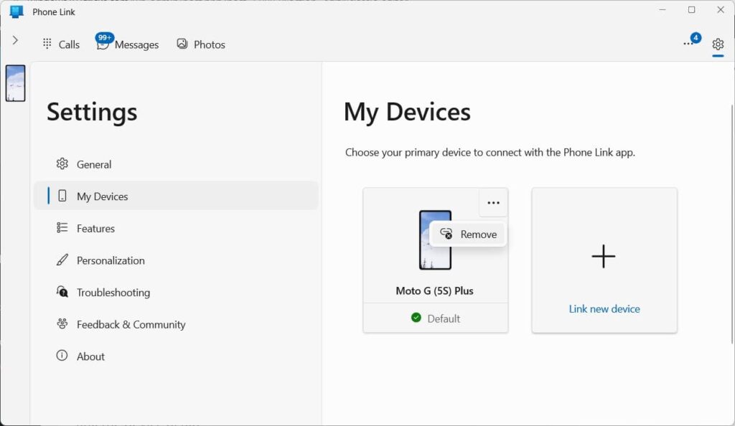Choose Remove from the context menu
The height and width of the screenshot is (426, 735).
(468, 234)
